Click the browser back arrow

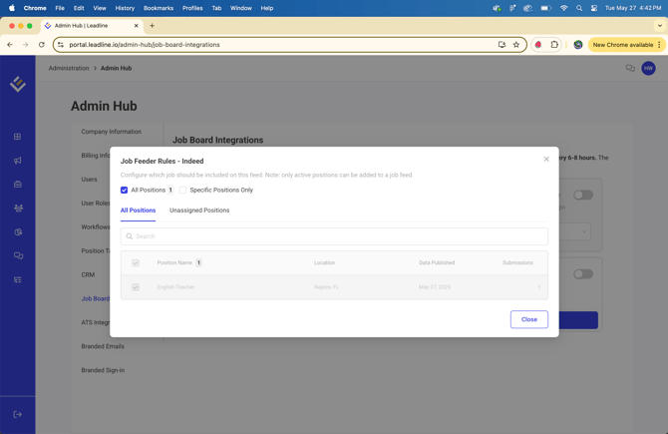pyautogui.click(x=10, y=44)
